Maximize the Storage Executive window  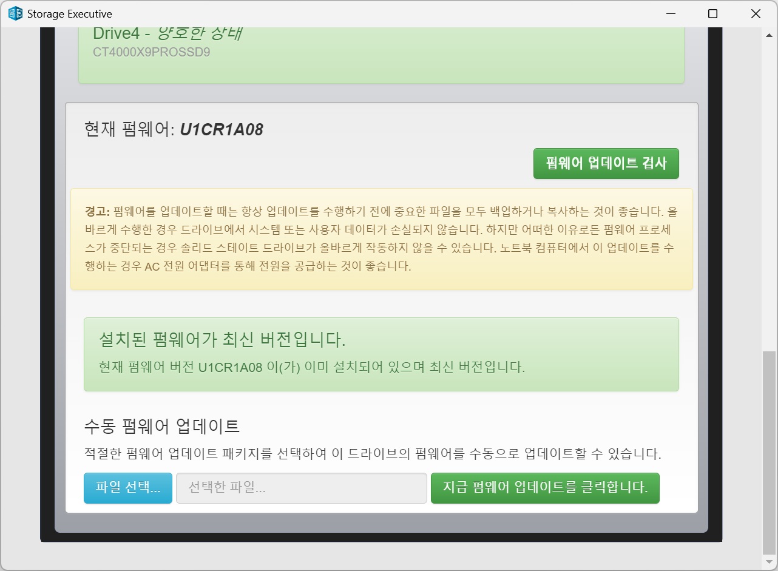click(x=713, y=13)
